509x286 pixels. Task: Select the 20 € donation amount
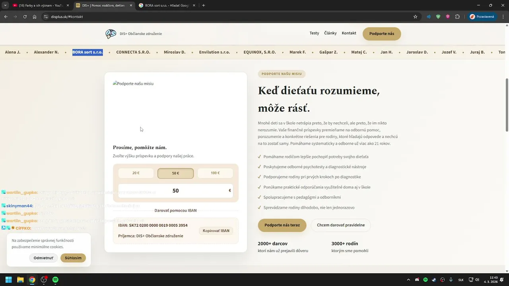pos(136,173)
